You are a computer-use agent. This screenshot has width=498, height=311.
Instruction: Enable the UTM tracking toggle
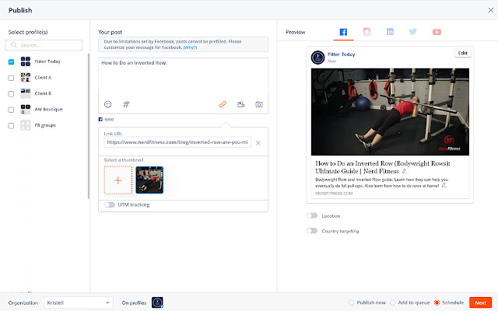pyautogui.click(x=110, y=204)
